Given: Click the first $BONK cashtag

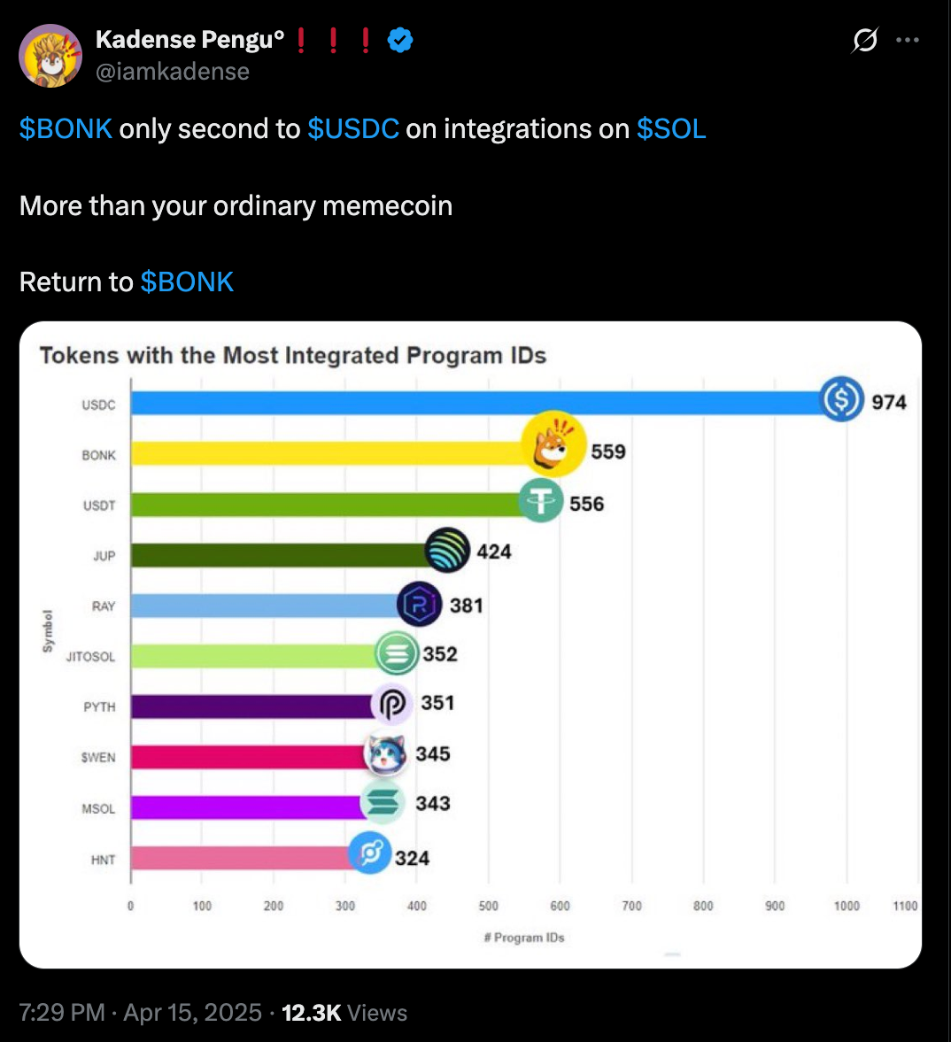Looking at the screenshot, I should (66, 129).
